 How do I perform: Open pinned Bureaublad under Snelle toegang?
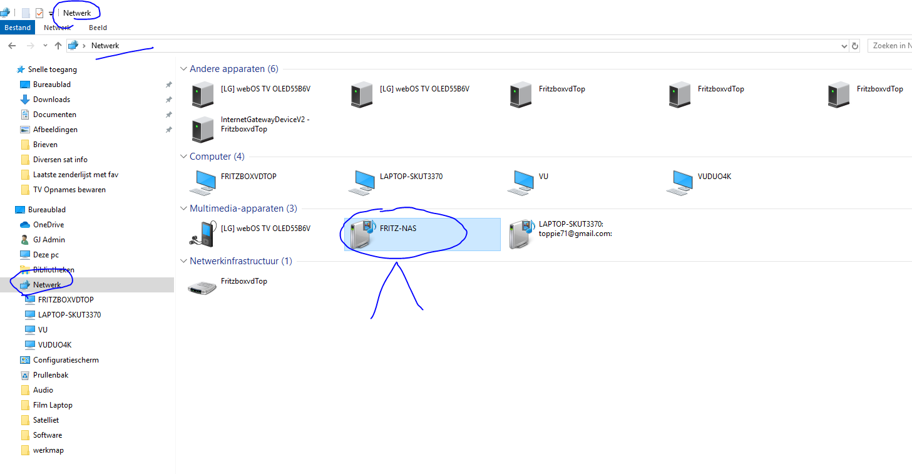point(52,85)
